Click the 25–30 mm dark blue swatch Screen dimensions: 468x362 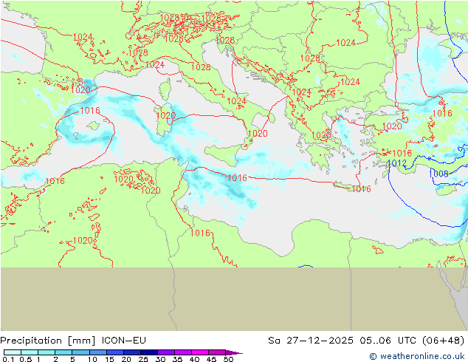(148, 352)
